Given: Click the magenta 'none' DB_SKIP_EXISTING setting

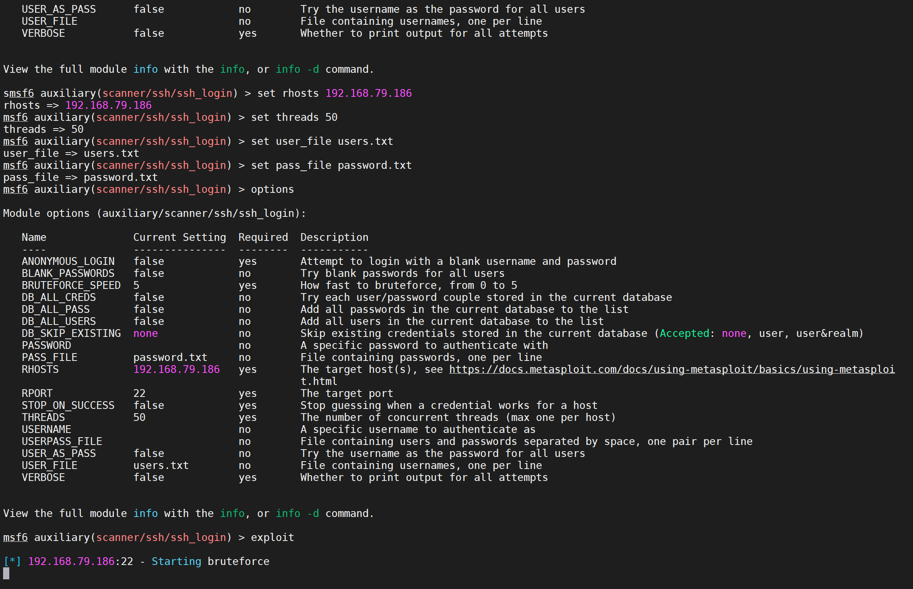Looking at the screenshot, I should (x=146, y=333).
